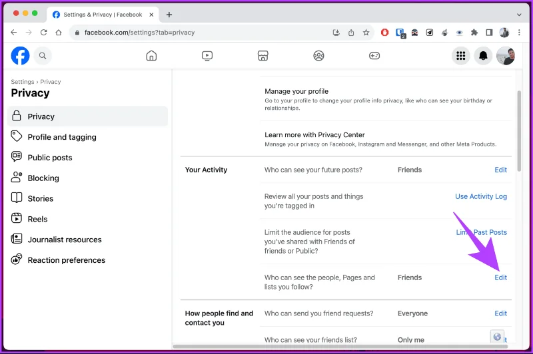This screenshot has width=533, height=354.
Task: Bookmark this page with the star
Action: coord(366,33)
